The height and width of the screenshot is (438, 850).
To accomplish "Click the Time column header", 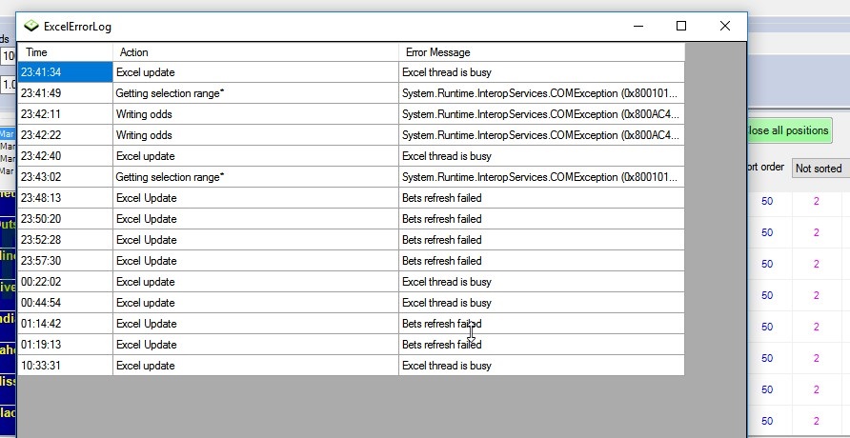I will (x=65, y=52).
